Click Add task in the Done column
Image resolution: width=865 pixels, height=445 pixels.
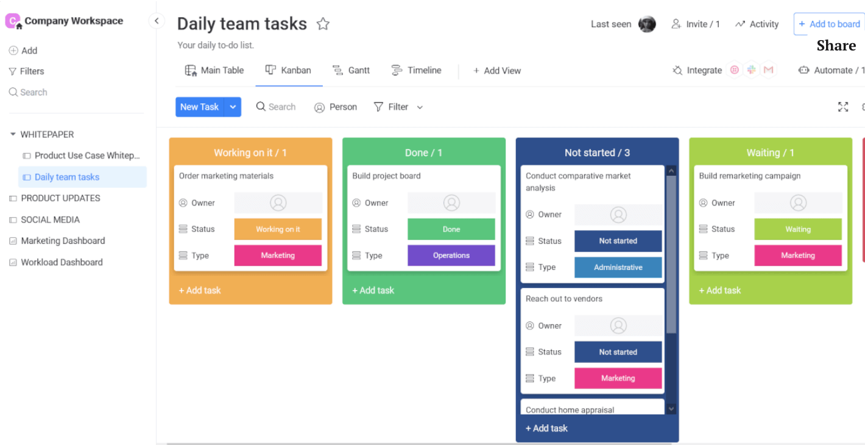(x=373, y=291)
